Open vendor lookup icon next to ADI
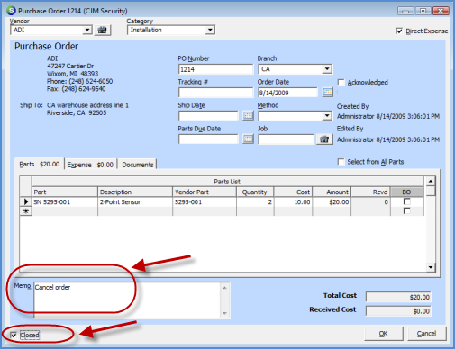This screenshot has width=455, height=349. coord(103,30)
